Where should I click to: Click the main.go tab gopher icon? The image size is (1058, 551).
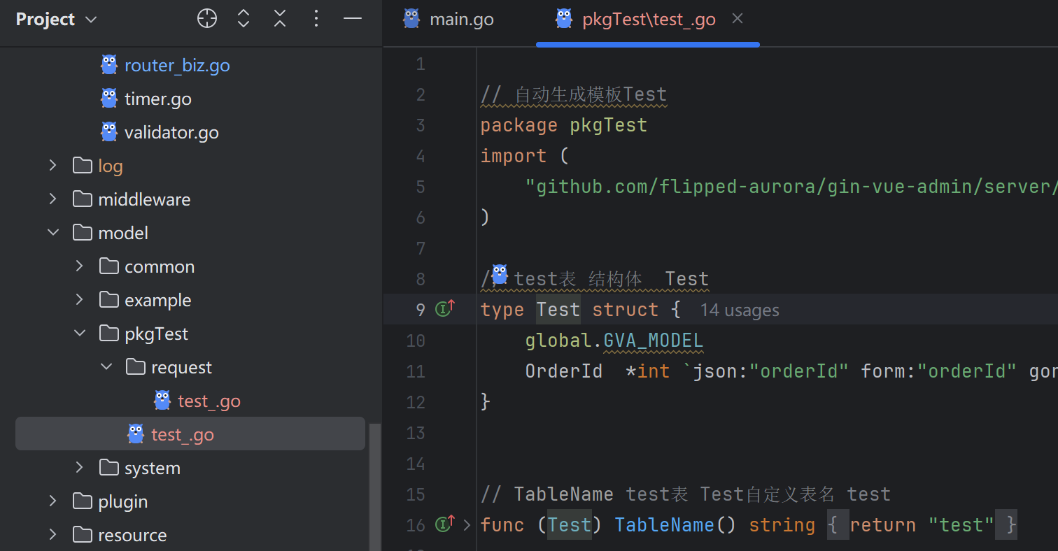click(x=411, y=19)
